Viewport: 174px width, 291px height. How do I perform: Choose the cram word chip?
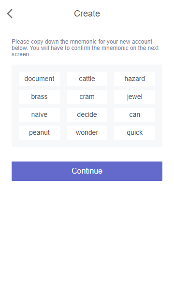click(x=87, y=97)
